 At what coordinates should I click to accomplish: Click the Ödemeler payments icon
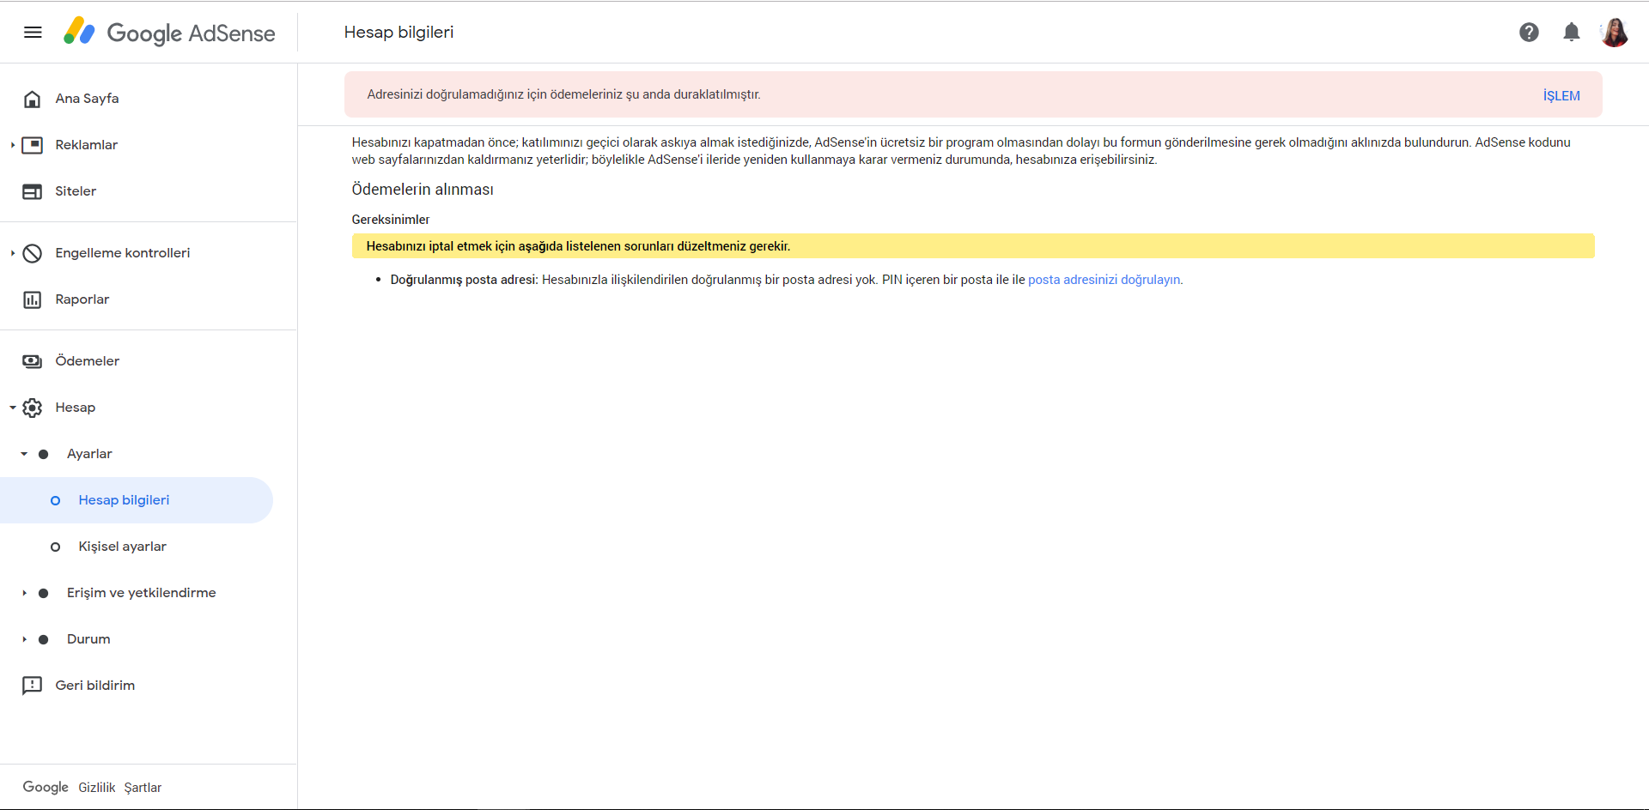[32, 361]
